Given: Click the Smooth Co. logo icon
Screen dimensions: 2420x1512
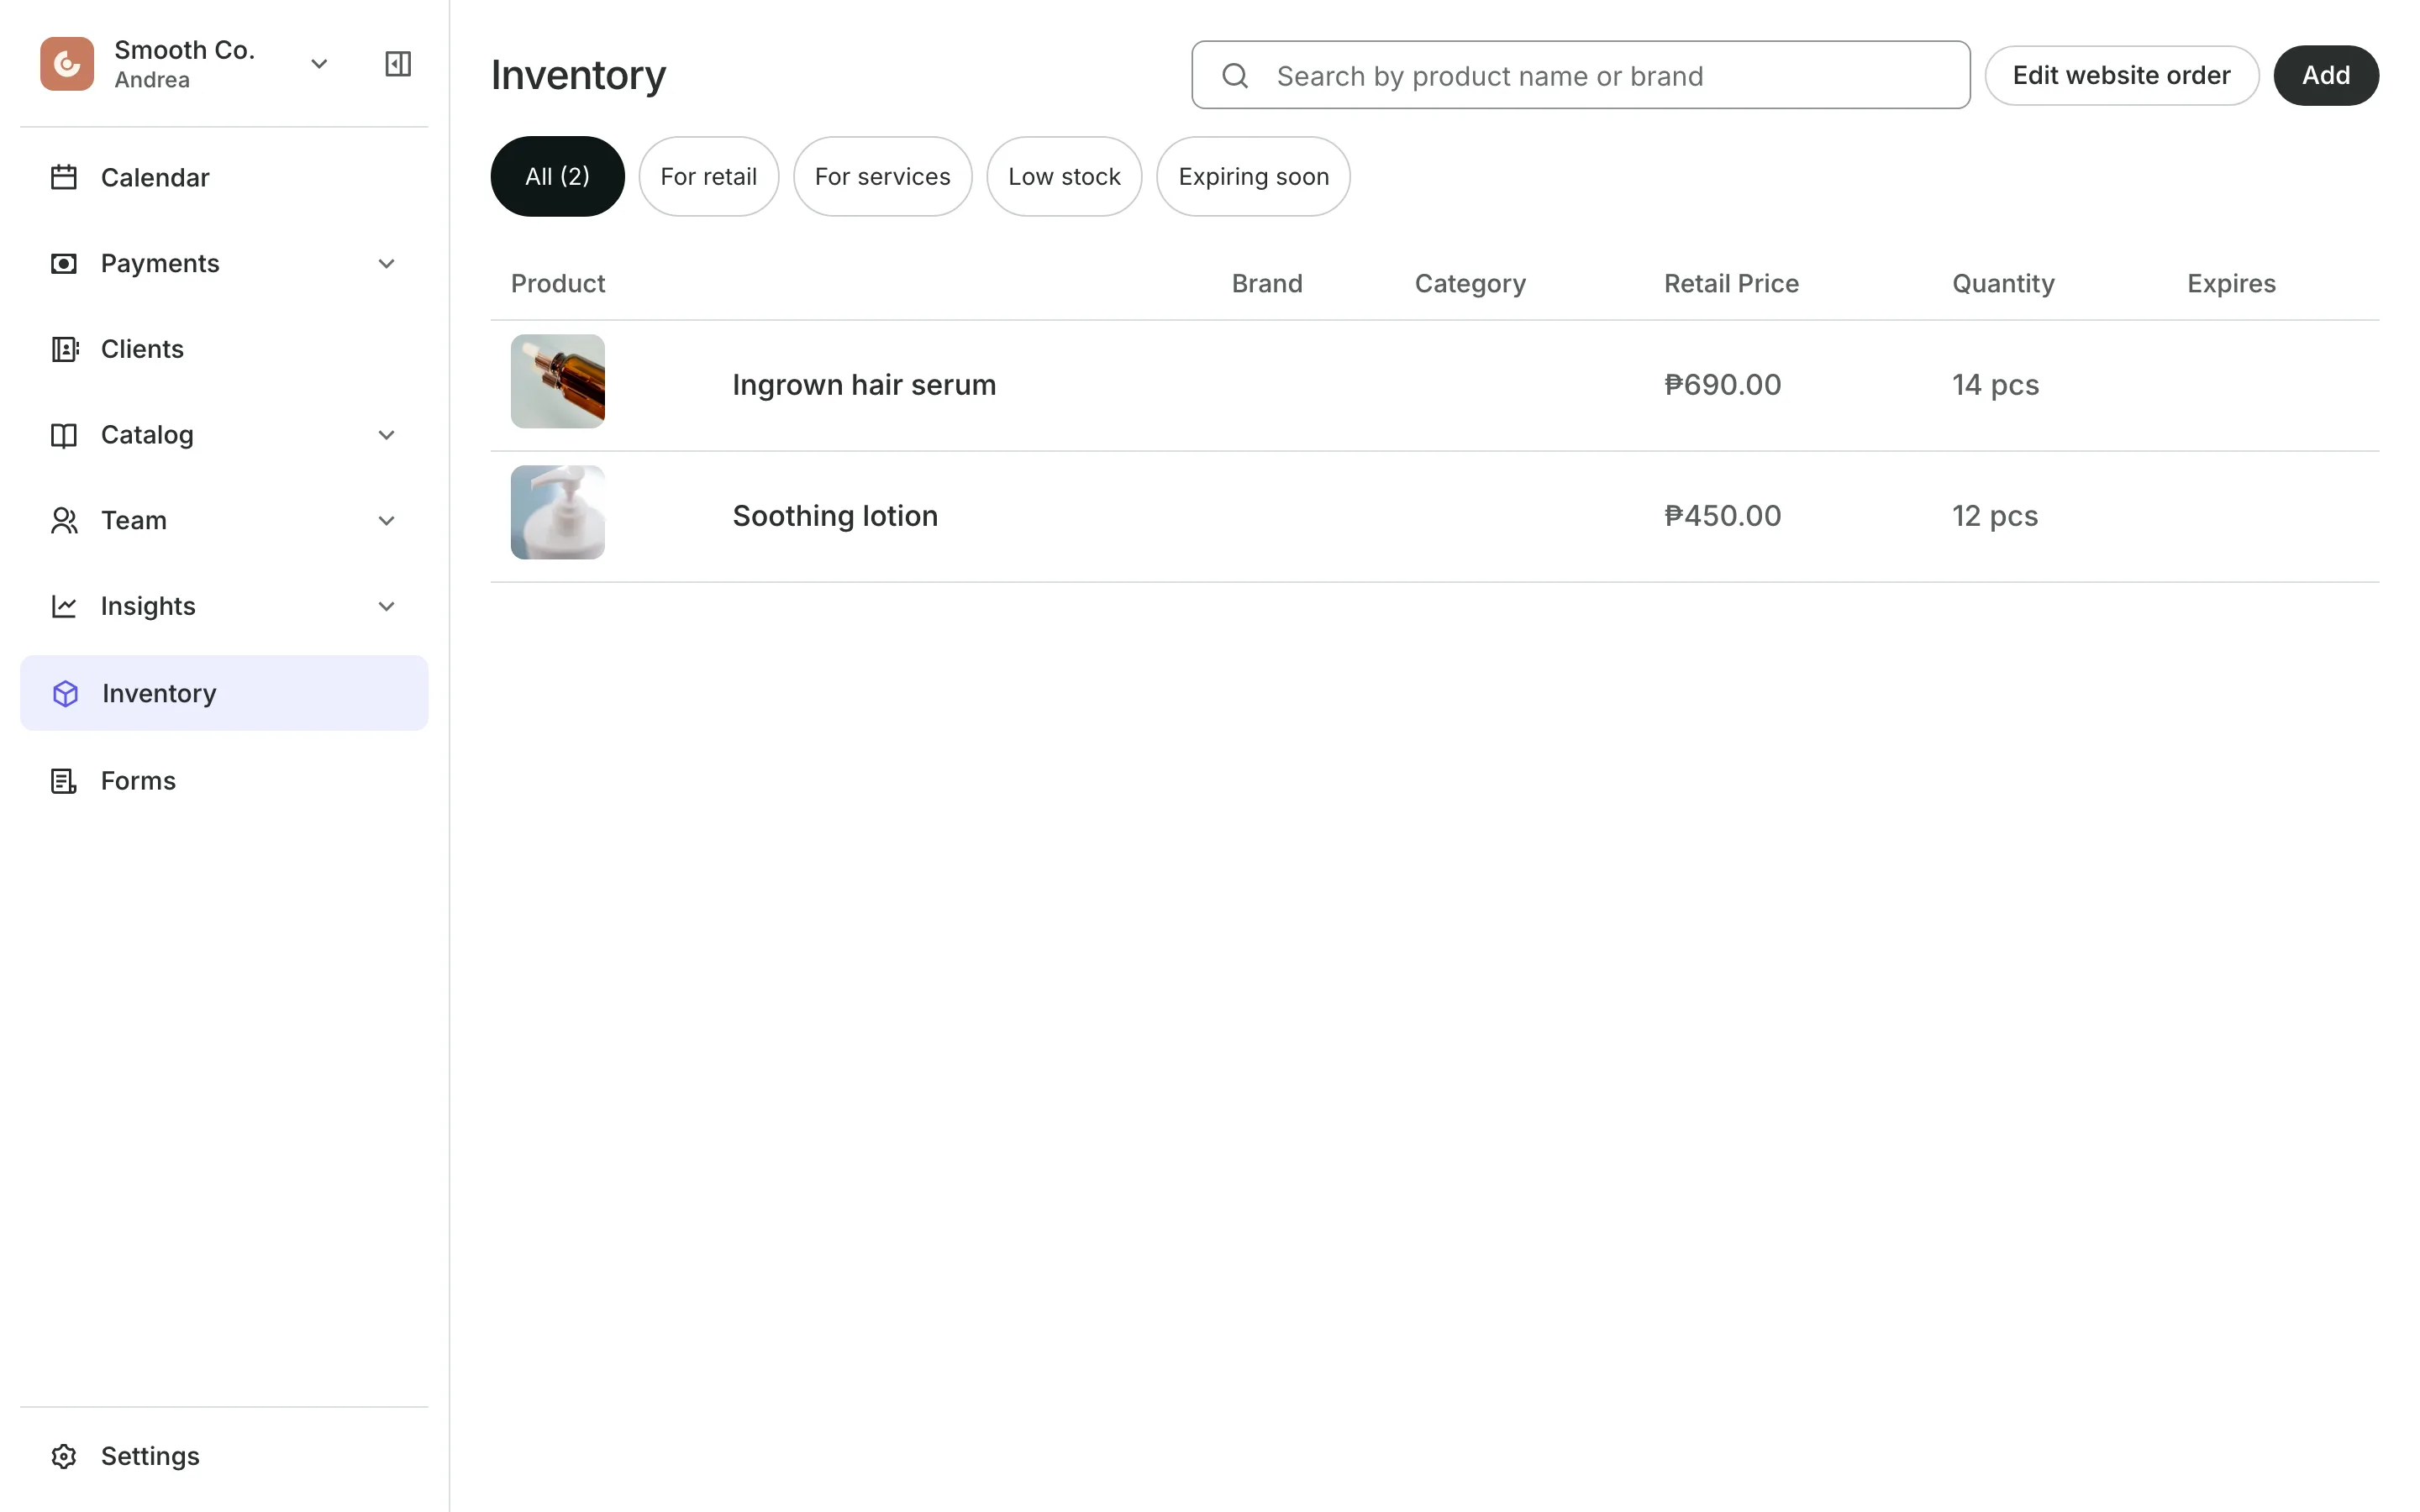Looking at the screenshot, I should pyautogui.click(x=67, y=64).
